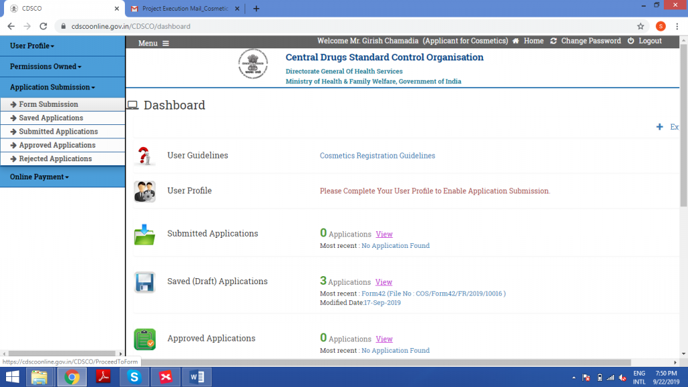The width and height of the screenshot is (688, 387).
Task: Open Adobe Acrobat from taskbar
Action: (103, 377)
